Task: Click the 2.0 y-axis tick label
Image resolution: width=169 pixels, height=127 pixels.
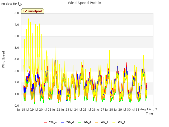Action: 17,82
